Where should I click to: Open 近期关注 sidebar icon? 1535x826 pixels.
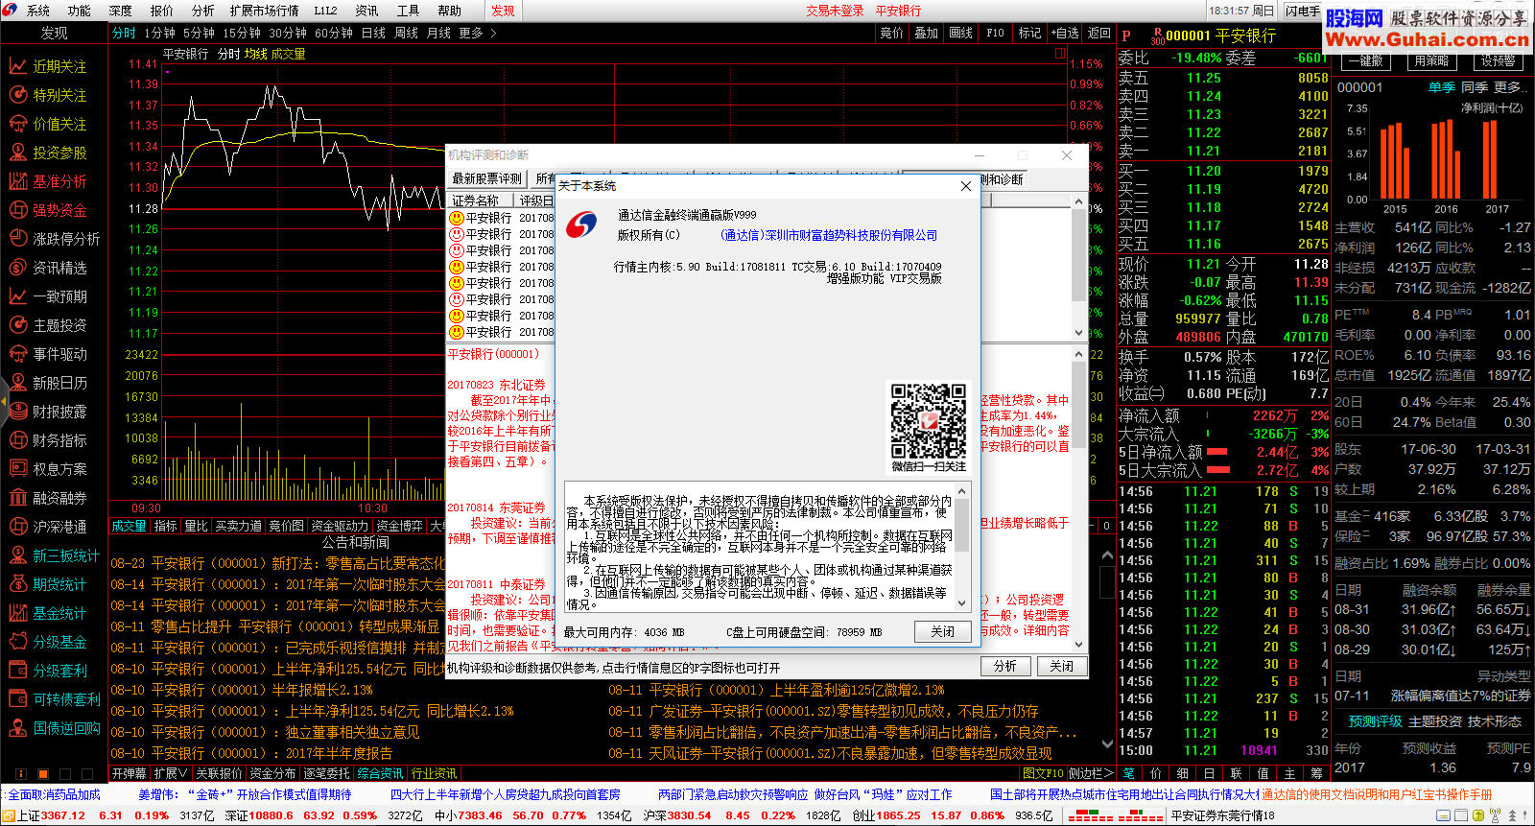17,66
